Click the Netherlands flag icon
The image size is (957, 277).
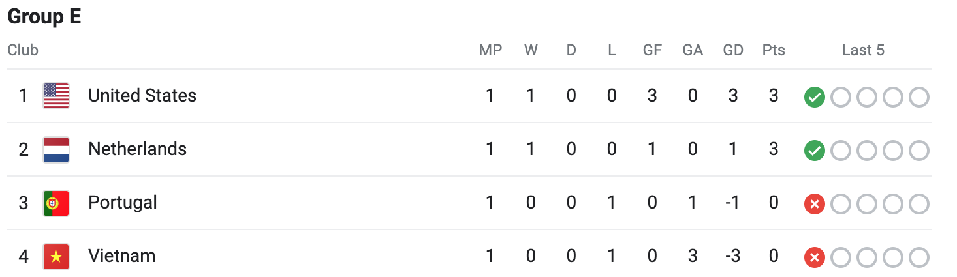[x=56, y=149]
